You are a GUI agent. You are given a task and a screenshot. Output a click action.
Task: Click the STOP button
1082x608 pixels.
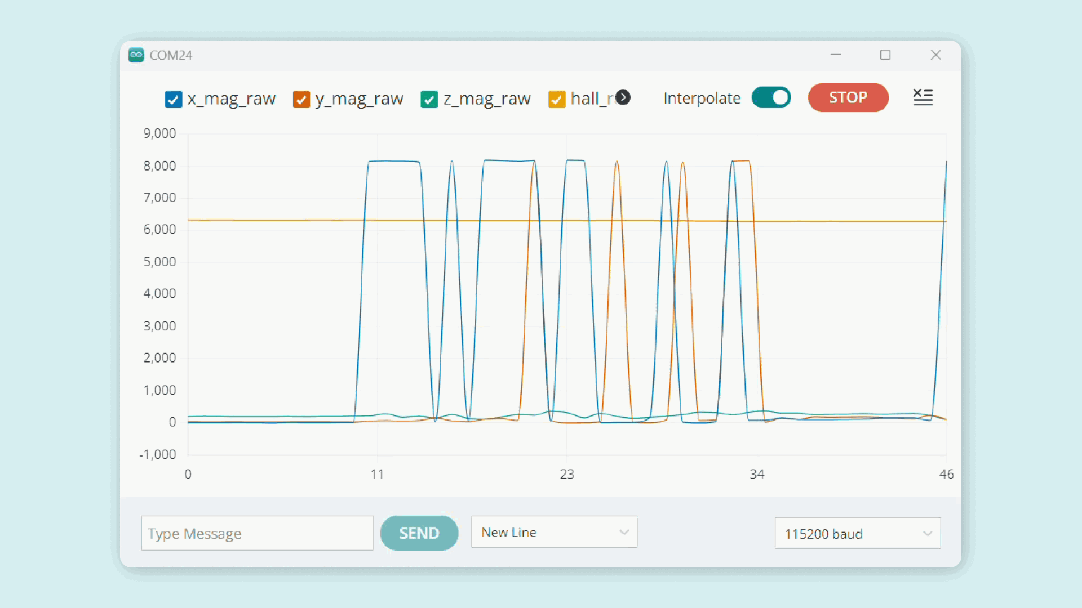click(848, 97)
